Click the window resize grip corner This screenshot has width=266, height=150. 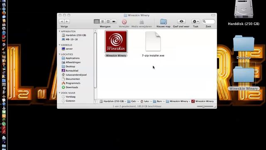pyautogui.click(x=215, y=107)
